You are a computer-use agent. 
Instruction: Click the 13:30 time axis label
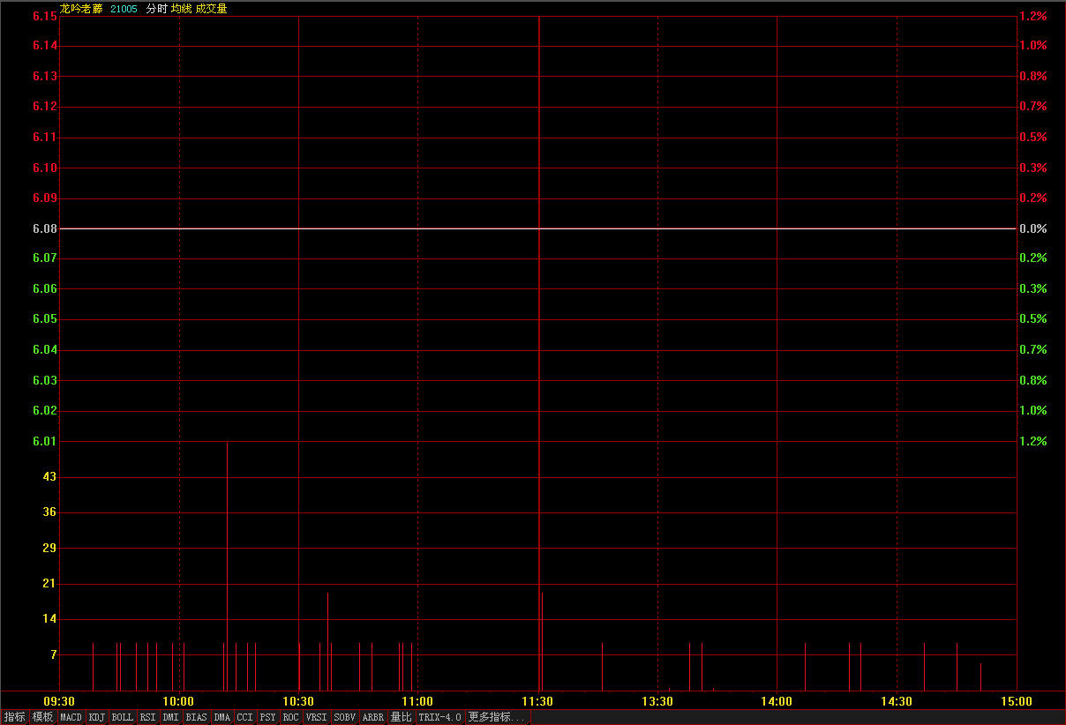coord(657,701)
